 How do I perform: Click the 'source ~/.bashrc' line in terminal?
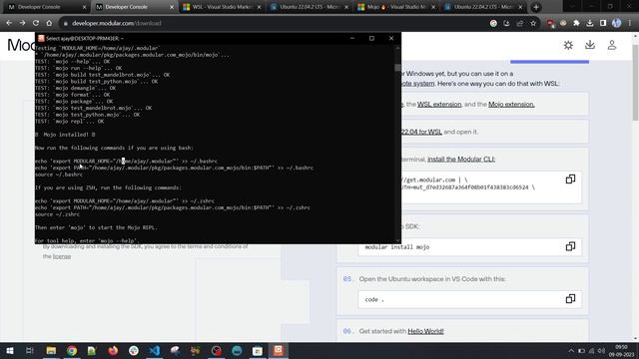click(59, 175)
